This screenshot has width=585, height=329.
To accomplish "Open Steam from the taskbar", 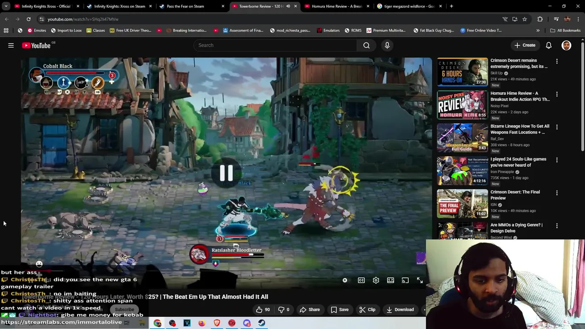I will pyautogui.click(x=261, y=323).
